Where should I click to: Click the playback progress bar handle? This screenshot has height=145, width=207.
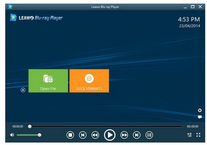(x=30, y=126)
